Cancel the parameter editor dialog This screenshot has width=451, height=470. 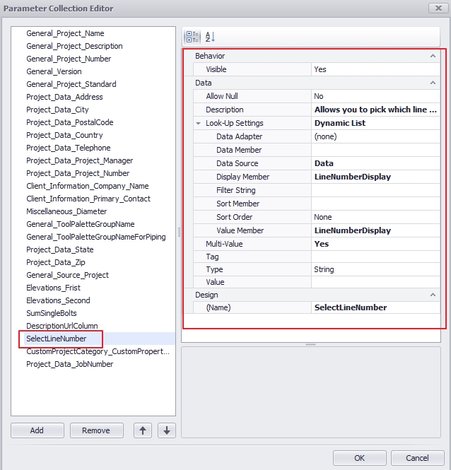(417, 458)
